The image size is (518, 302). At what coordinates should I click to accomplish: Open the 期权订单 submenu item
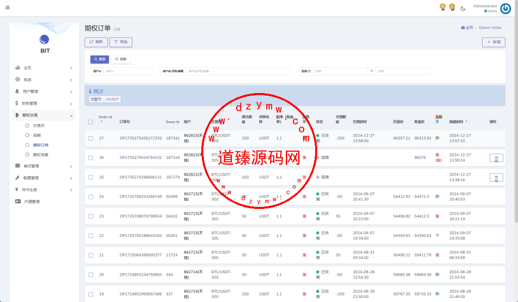point(40,145)
